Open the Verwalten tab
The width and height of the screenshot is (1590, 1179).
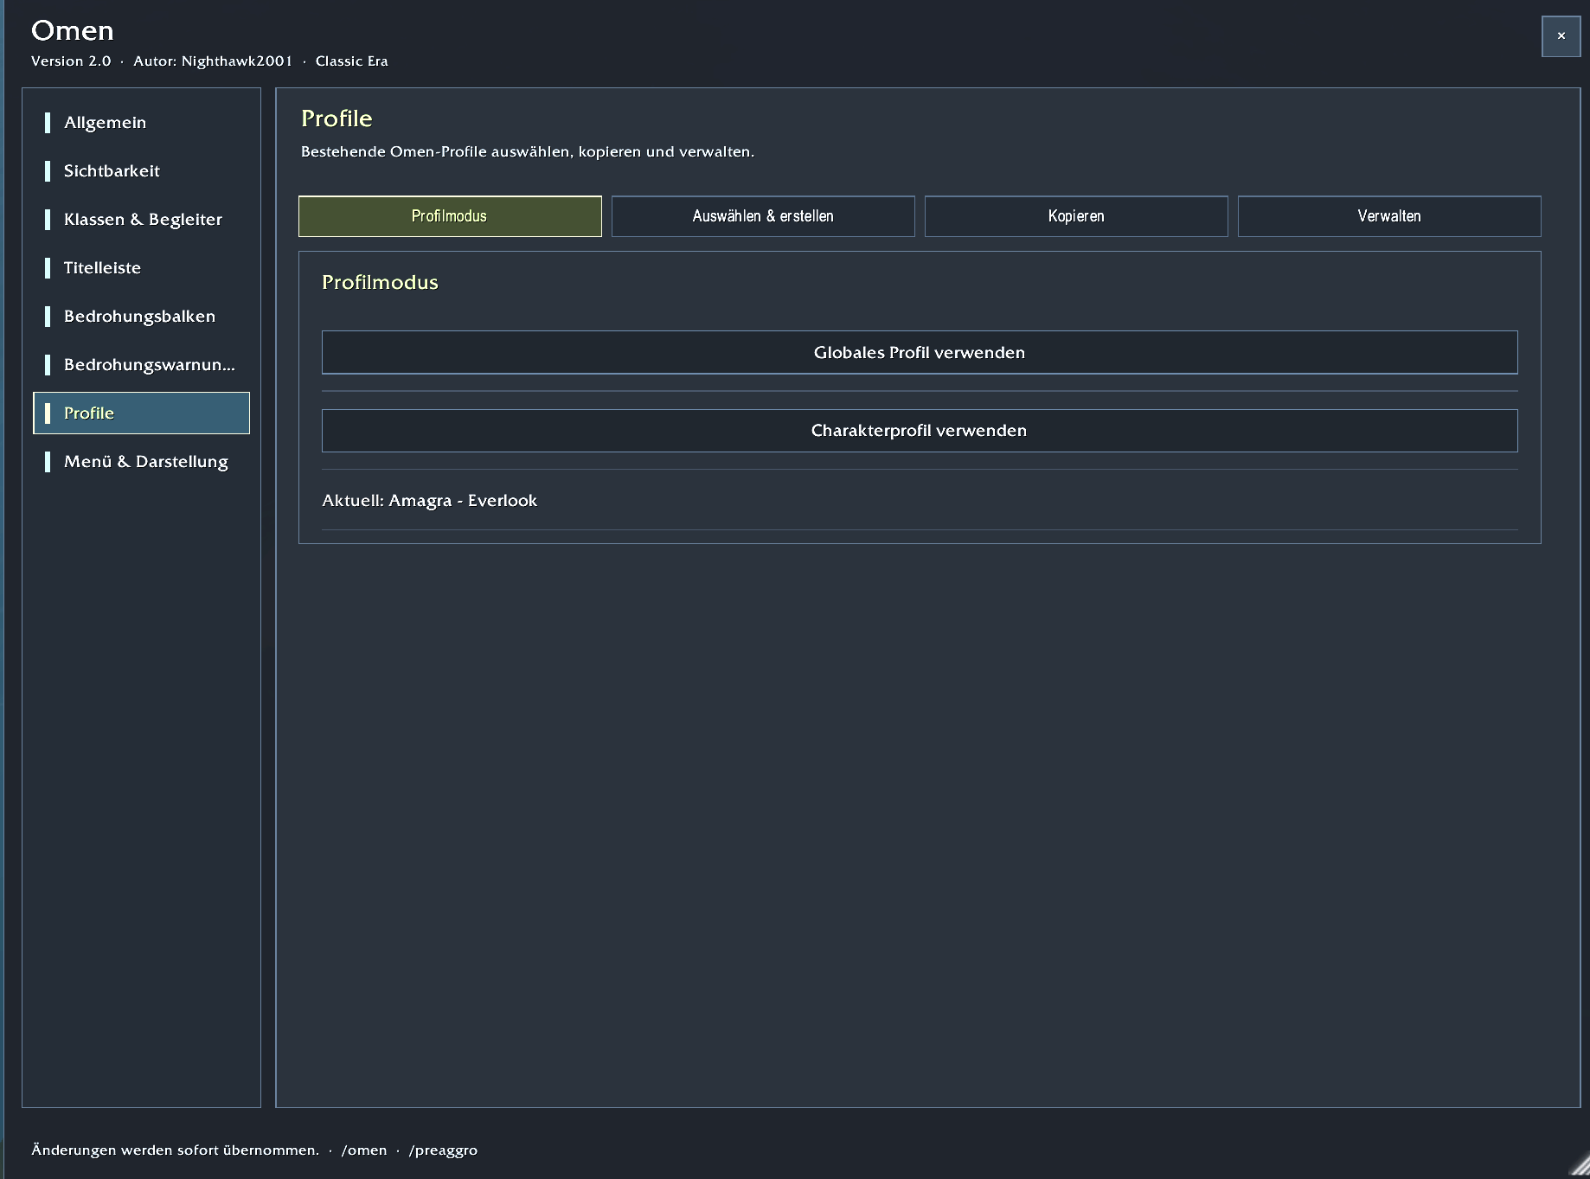pos(1389,216)
